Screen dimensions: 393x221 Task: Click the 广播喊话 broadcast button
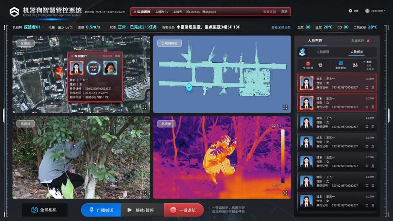[x=101, y=210]
